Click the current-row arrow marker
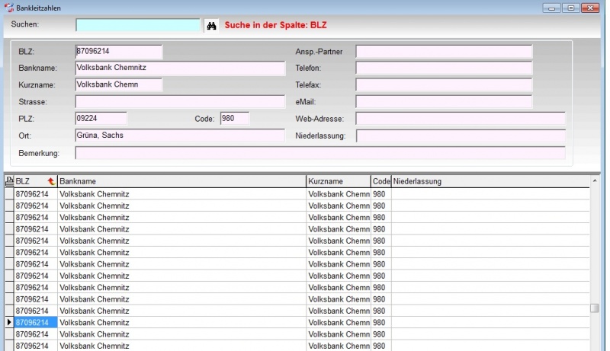 point(9,322)
